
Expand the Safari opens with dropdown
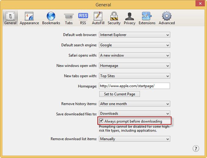pyautogui.click(x=134, y=55)
